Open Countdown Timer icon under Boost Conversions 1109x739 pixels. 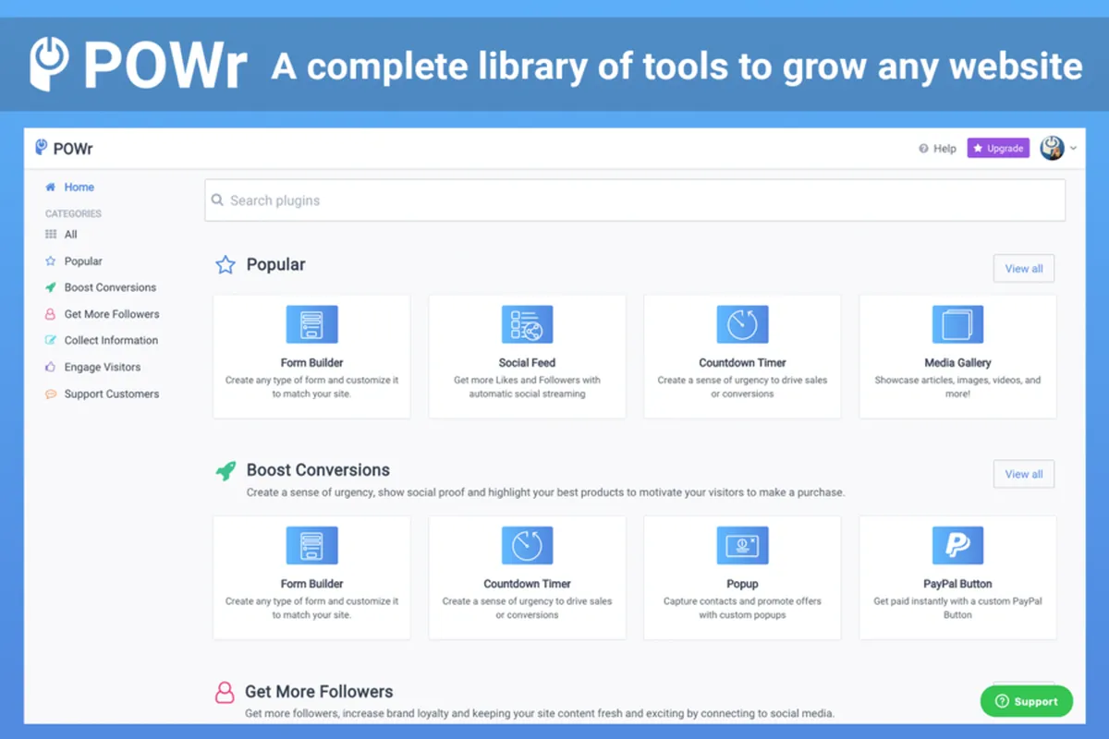[528, 546]
